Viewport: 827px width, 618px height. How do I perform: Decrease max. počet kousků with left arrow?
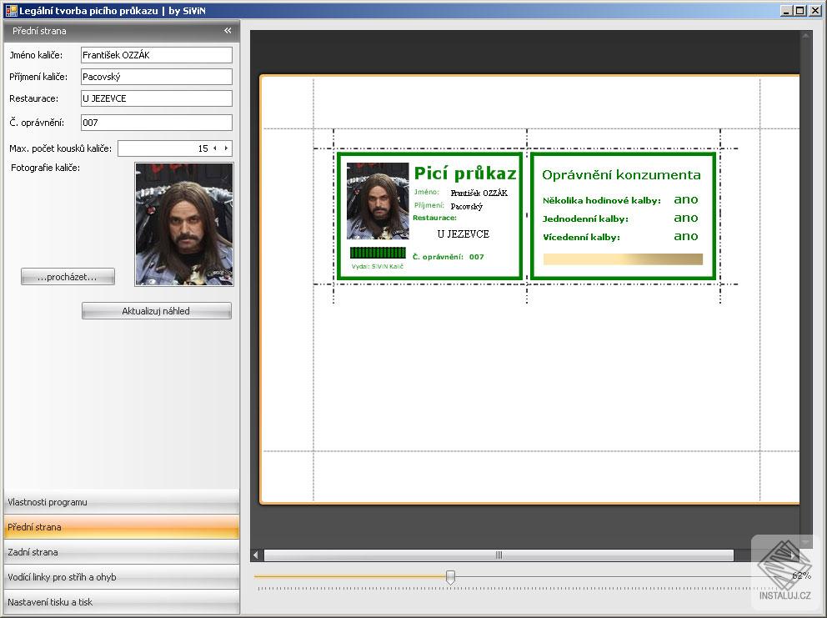(214, 148)
